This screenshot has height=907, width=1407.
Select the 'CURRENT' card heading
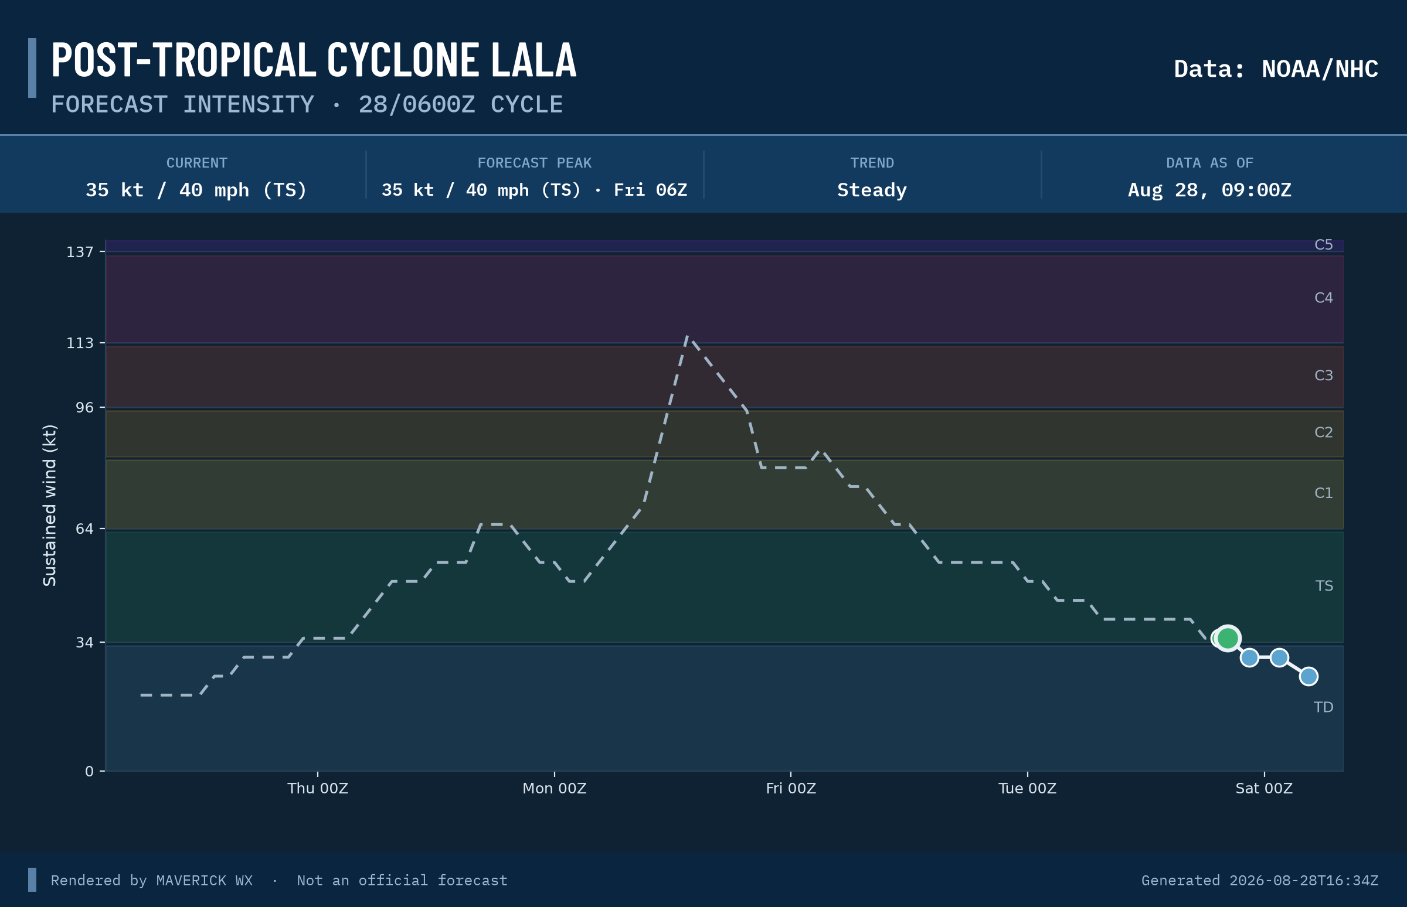click(x=197, y=163)
